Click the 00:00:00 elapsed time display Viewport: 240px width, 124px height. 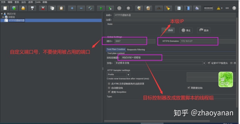click(208, 8)
